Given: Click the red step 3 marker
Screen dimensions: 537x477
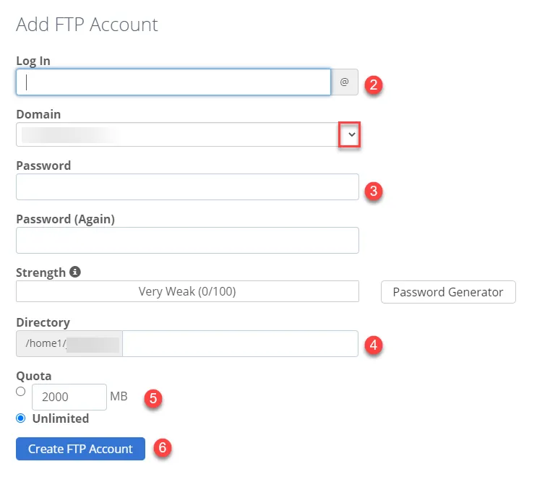Looking at the screenshot, I should (373, 191).
